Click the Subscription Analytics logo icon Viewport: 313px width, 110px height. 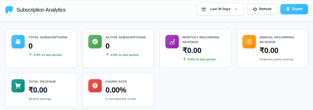click(x=9, y=10)
